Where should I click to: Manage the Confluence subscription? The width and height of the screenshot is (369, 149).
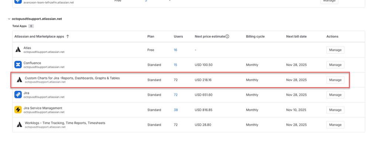coord(335,65)
